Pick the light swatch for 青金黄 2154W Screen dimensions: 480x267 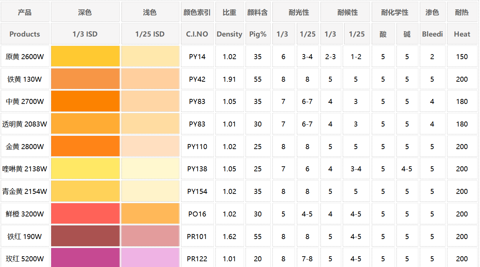pos(150,191)
